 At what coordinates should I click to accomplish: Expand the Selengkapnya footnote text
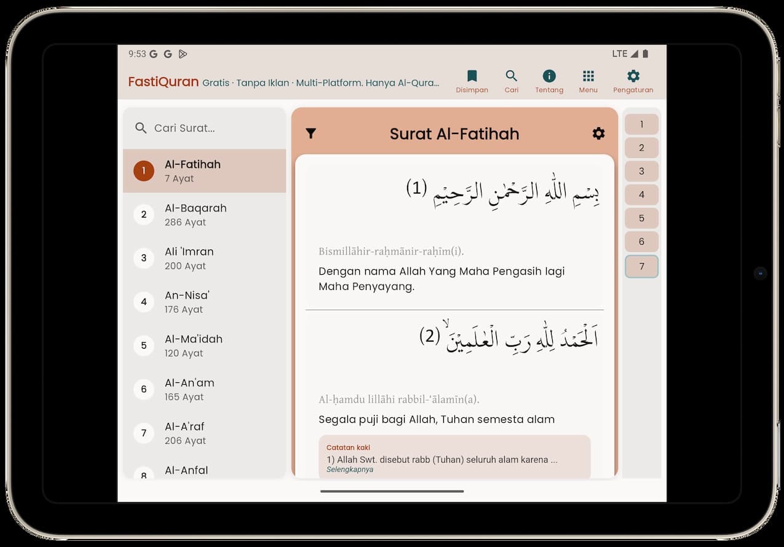(349, 469)
